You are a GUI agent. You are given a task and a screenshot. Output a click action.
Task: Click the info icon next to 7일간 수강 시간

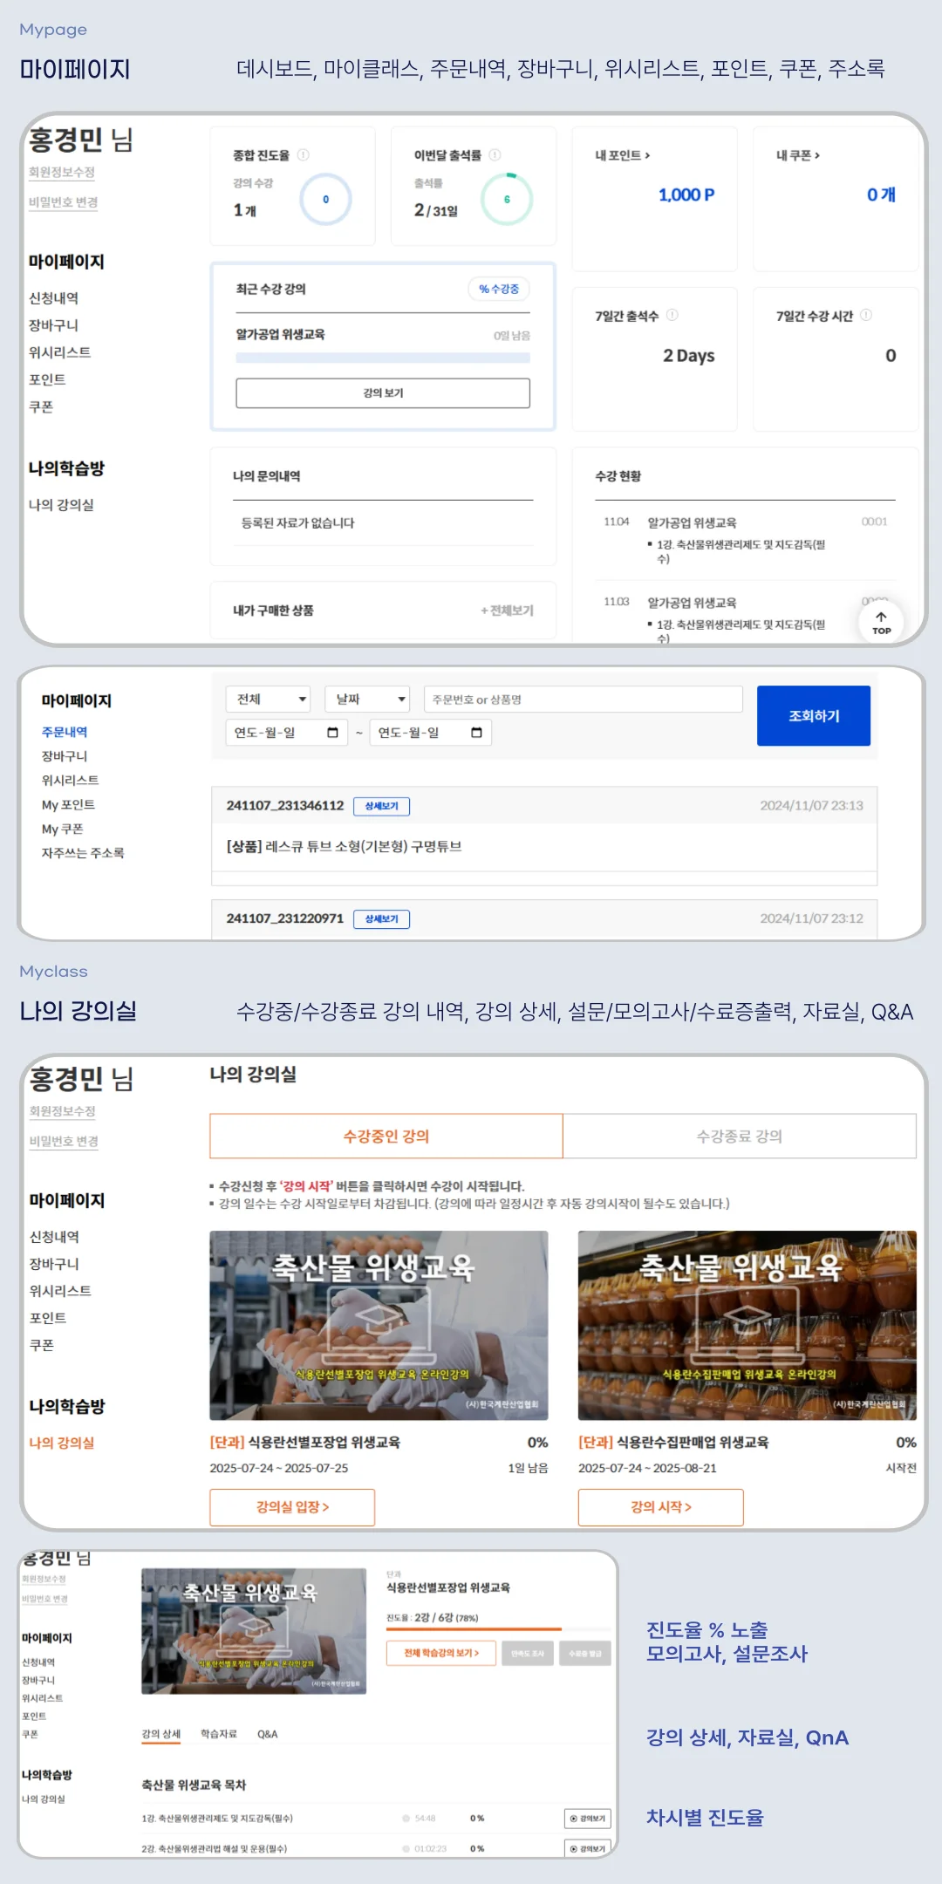tap(866, 316)
